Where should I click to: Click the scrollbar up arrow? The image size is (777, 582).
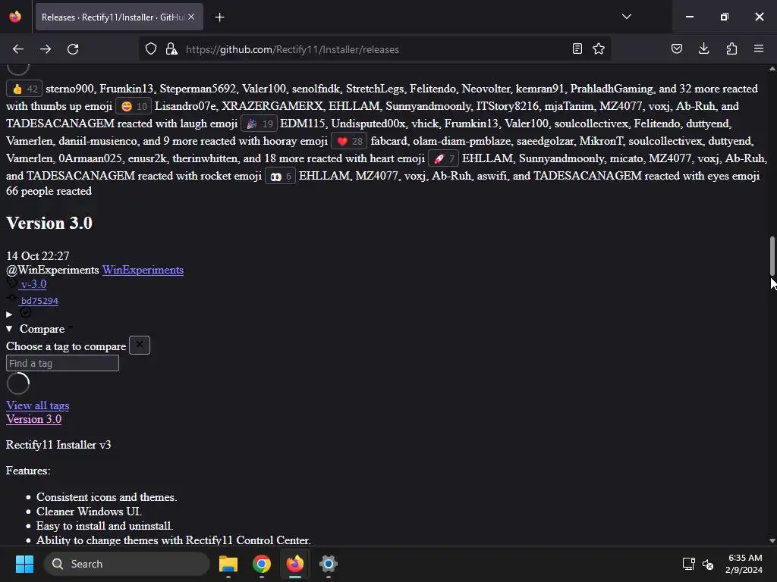[772, 69]
